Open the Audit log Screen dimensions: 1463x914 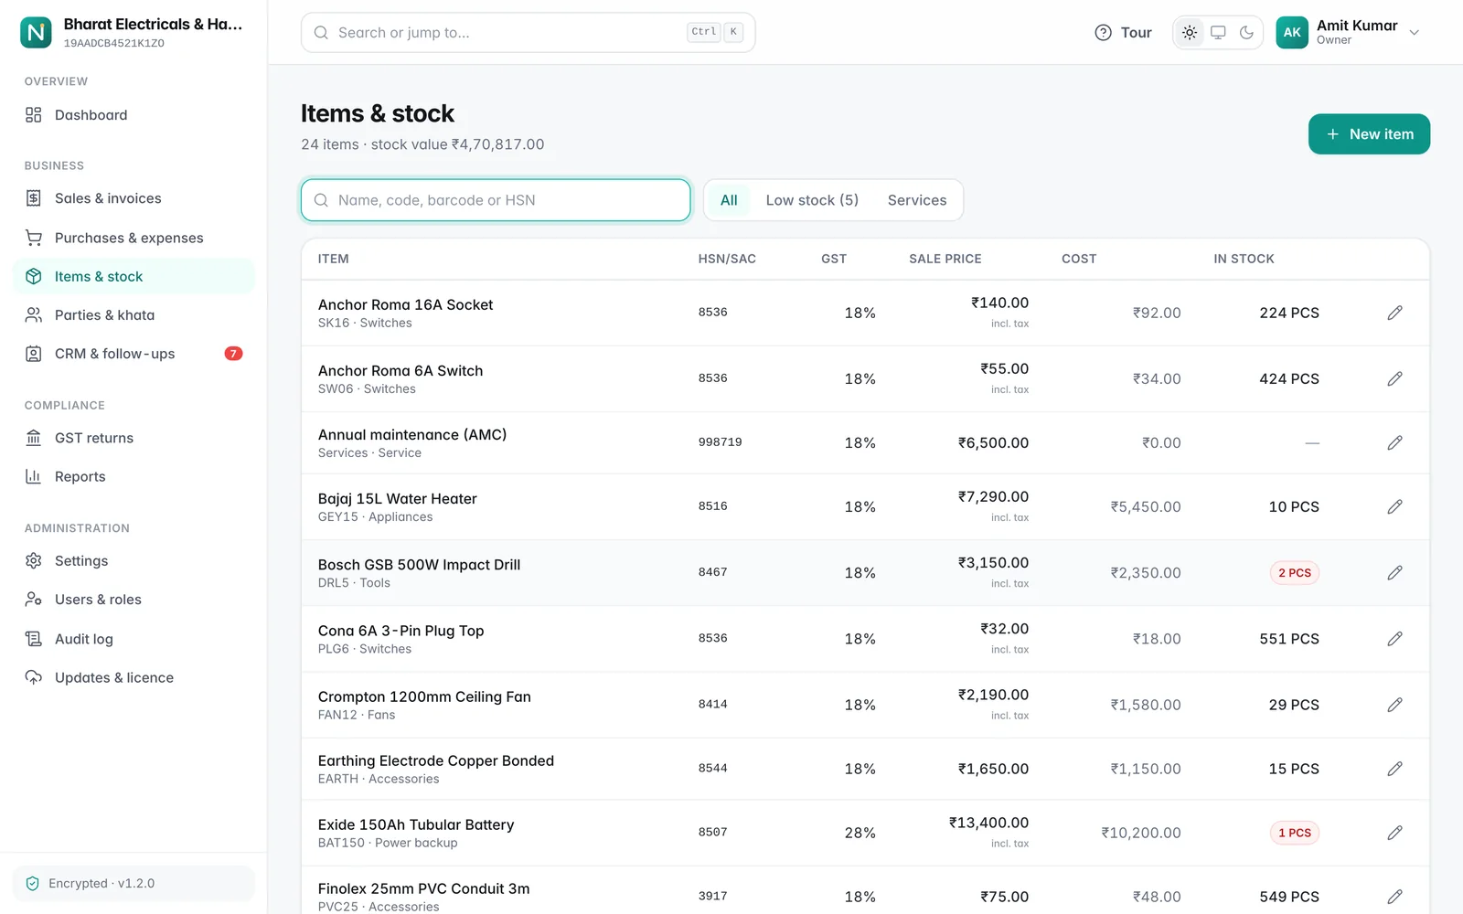click(x=133, y=639)
